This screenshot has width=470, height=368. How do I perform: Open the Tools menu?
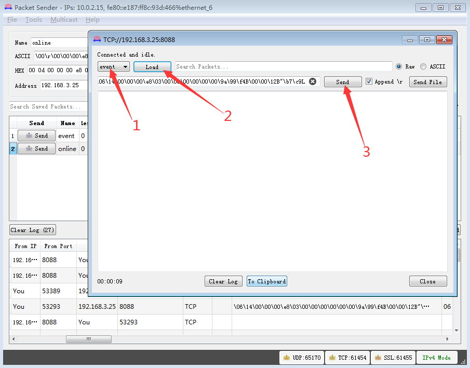click(34, 20)
